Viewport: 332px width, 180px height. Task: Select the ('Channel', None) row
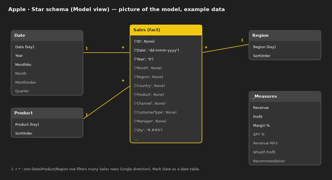click(x=150, y=104)
